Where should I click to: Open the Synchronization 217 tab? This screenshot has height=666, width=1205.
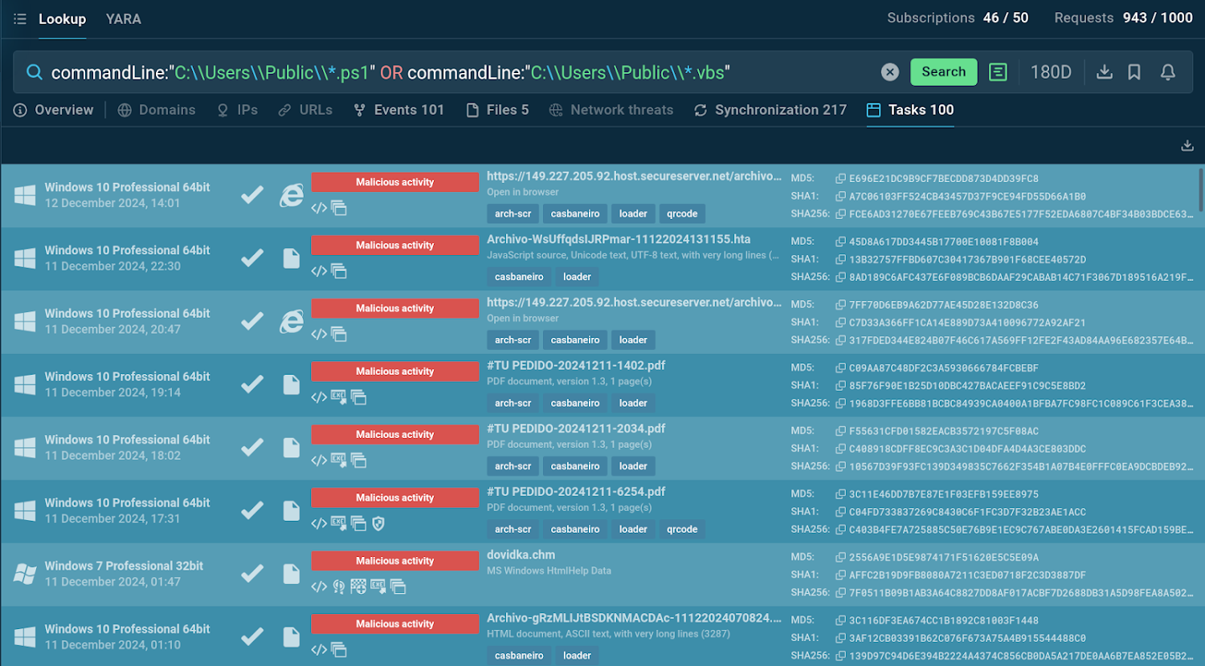[x=770, y=110]
